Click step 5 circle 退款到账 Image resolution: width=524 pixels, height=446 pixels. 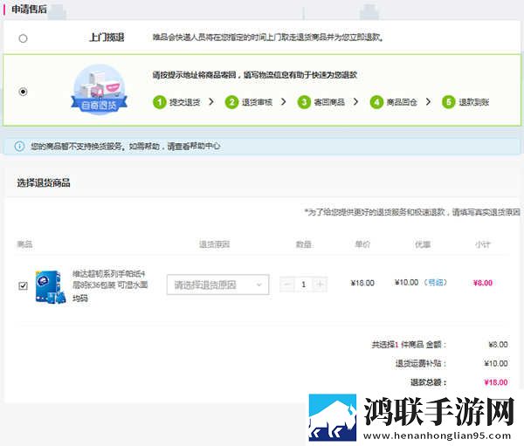point(449,102)
